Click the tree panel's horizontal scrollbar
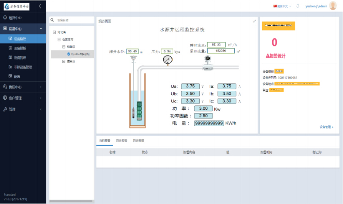This screenshot has height=204, width=343. click(x=71, y=201)
